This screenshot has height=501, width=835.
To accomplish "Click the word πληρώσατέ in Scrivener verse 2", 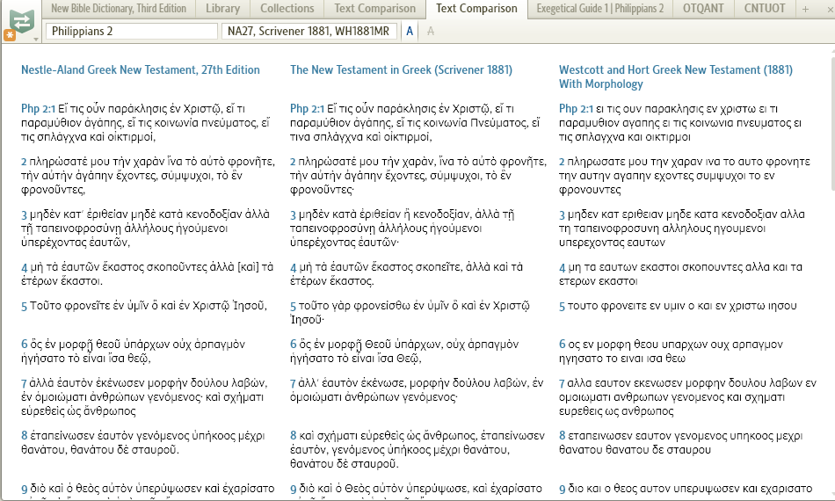I will tap(328, 162).
